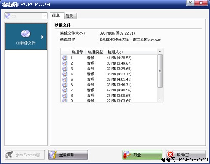Image resolution: width=210 pixels, height=164 pixels.
Task: Select track size 35 MB (4:01.41)
Action: pos(119,79)
